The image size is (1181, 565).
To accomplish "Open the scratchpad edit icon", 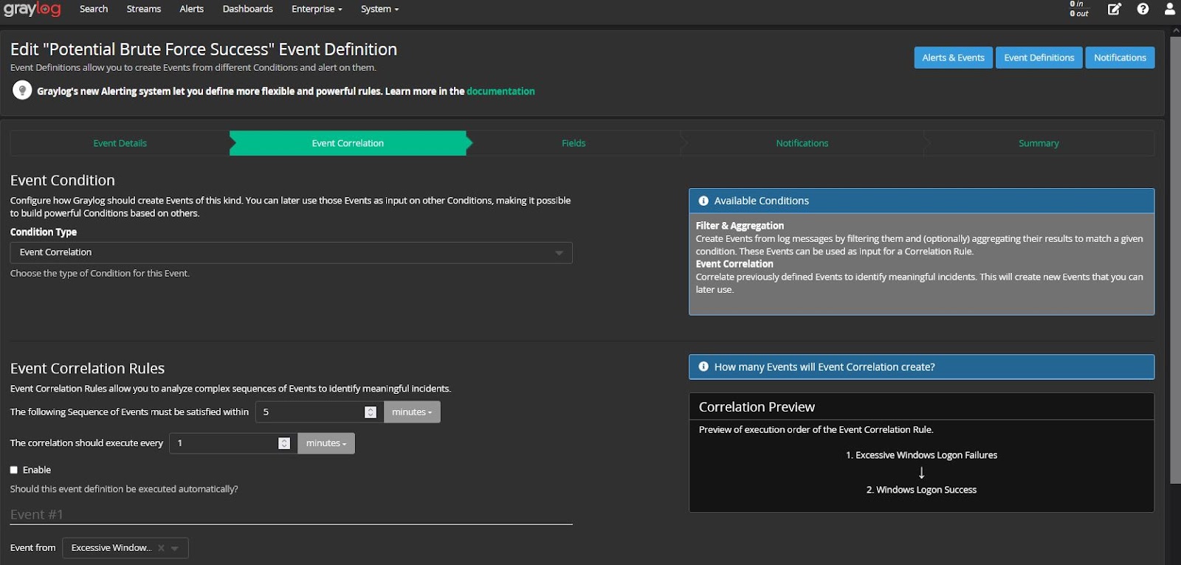I will 1115,9.
